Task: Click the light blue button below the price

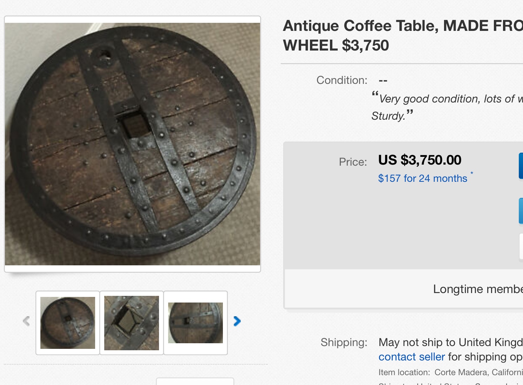Action: [x=521, y=211]
